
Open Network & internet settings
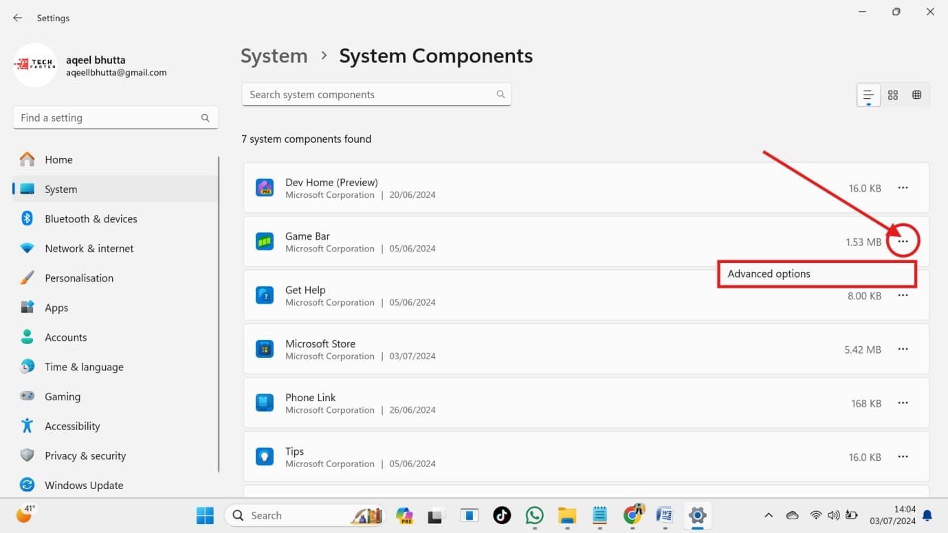tap(89, 248)
